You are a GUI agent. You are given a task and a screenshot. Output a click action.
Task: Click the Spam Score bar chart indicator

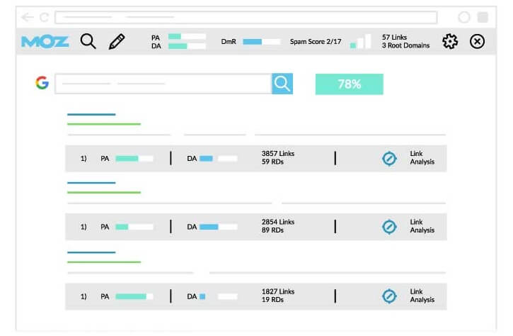[x=360, y=42]
